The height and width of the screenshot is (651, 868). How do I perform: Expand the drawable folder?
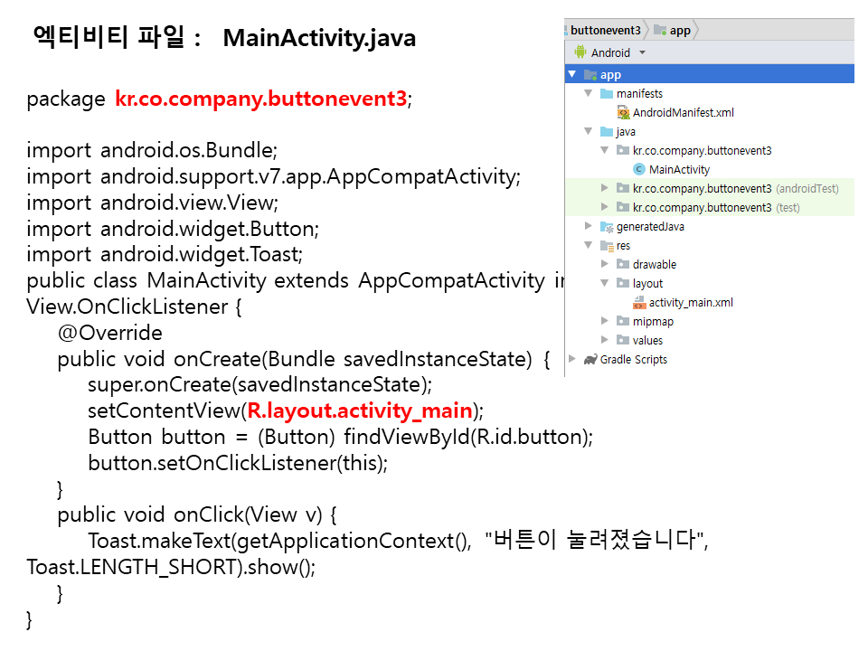coord(605,265)
